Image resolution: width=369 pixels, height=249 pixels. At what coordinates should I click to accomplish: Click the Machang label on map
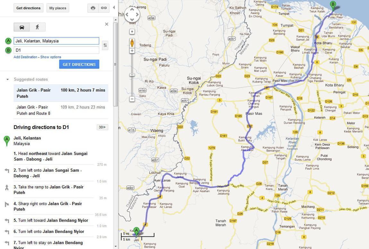(x=308, y=207)
